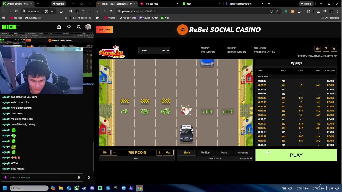Screen dimensions: 342x192
Task: Mute the game sound speaker icon
Action: tap(318, 49)
